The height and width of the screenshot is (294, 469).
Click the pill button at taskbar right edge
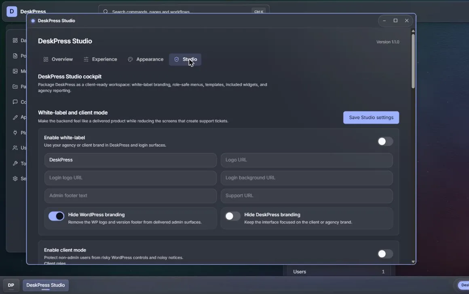pyautogui.click(x=463, y=285)
